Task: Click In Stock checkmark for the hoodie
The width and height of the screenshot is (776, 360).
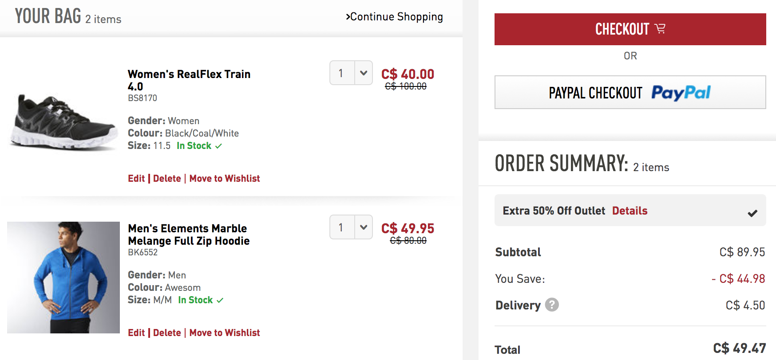Action: coord(220,300)
